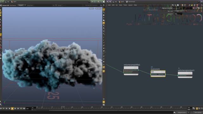
Task: Open the Layout menu in network editor
Action: [x=130, y=5]
